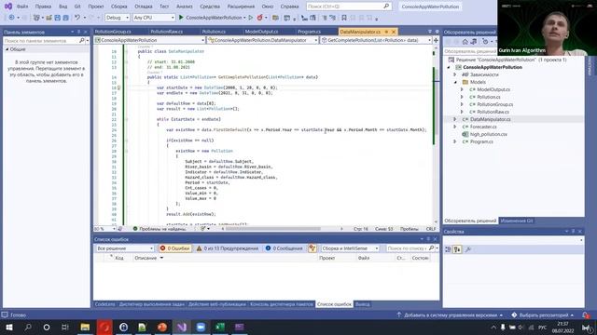Click the wrench icon in Properties panel
597x335 pixels.
[x=468, y=249]
